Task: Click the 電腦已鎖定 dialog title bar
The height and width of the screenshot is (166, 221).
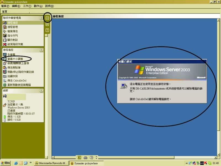Action: point(162,61)
